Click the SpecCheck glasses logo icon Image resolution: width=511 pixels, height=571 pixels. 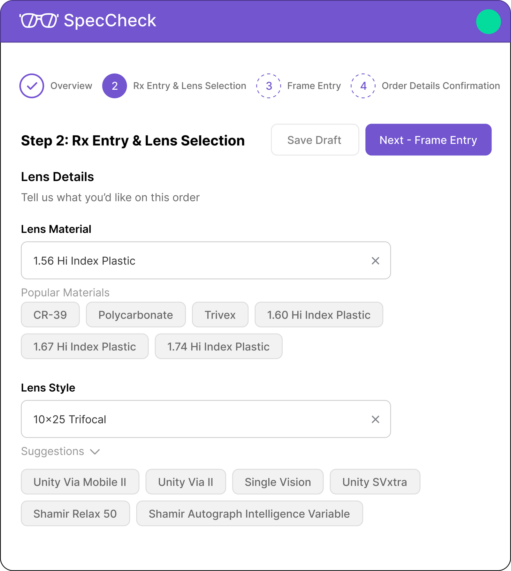pyautogui.click(x=39, y=21)
